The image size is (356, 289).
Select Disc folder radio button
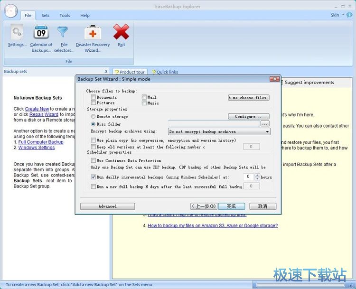[93, 124]
